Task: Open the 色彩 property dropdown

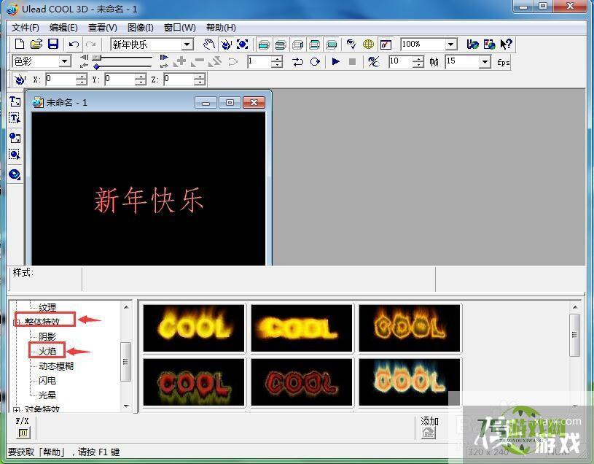Action: 65,61
